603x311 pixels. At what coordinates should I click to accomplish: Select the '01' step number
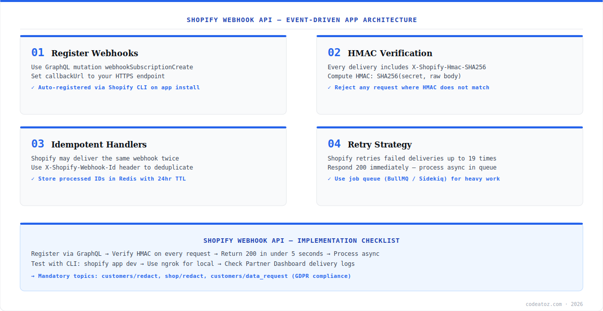(x=38, y=53)
